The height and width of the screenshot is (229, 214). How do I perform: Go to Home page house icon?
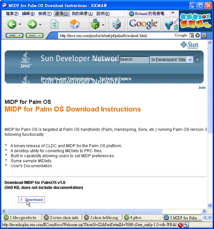(x=75, y=24)
